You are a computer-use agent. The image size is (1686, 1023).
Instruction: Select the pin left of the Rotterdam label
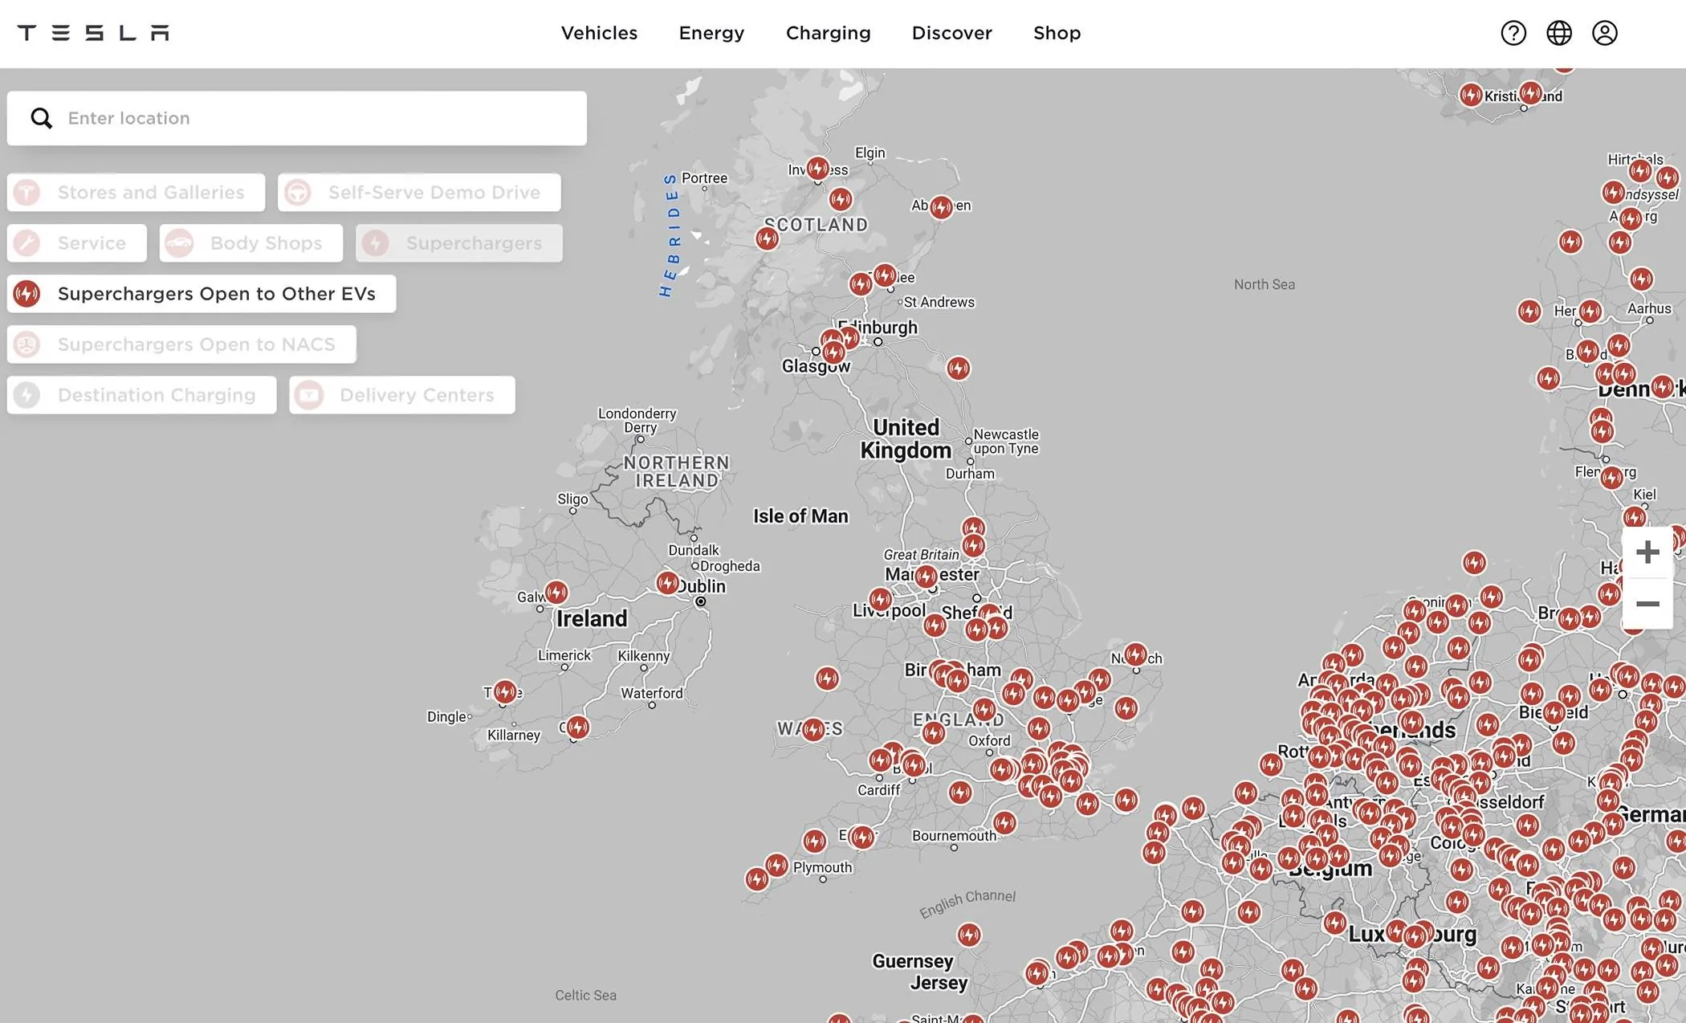[1270, 764]
